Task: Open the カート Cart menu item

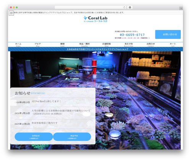Action: (173, 45)
